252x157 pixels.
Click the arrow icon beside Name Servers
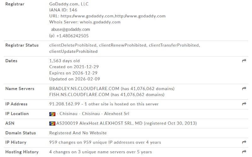click(x=244, y=89)
